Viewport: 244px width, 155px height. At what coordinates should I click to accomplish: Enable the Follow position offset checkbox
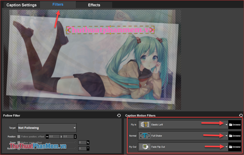19,136
